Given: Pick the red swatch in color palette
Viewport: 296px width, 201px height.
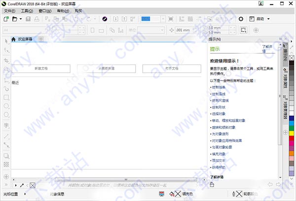Looking at the screenshot, I should (x=292, y=138).
